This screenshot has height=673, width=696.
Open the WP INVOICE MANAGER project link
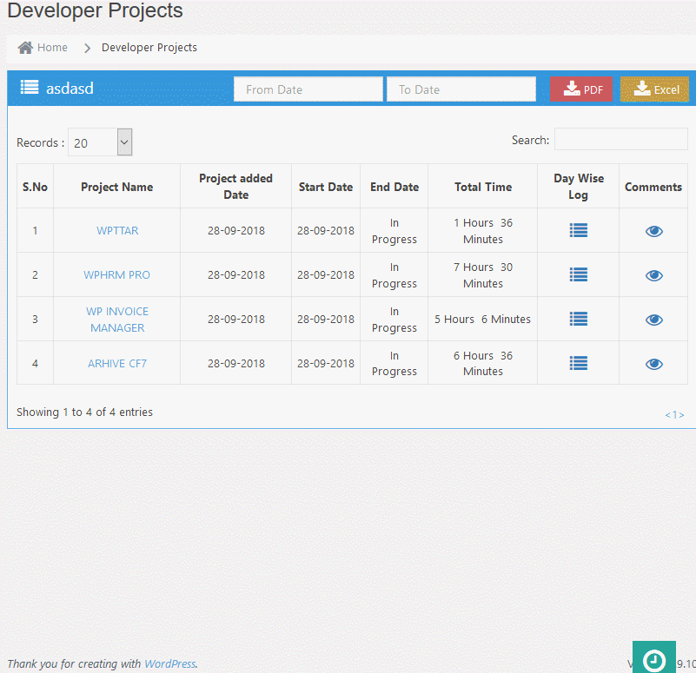tap(117, 319)
